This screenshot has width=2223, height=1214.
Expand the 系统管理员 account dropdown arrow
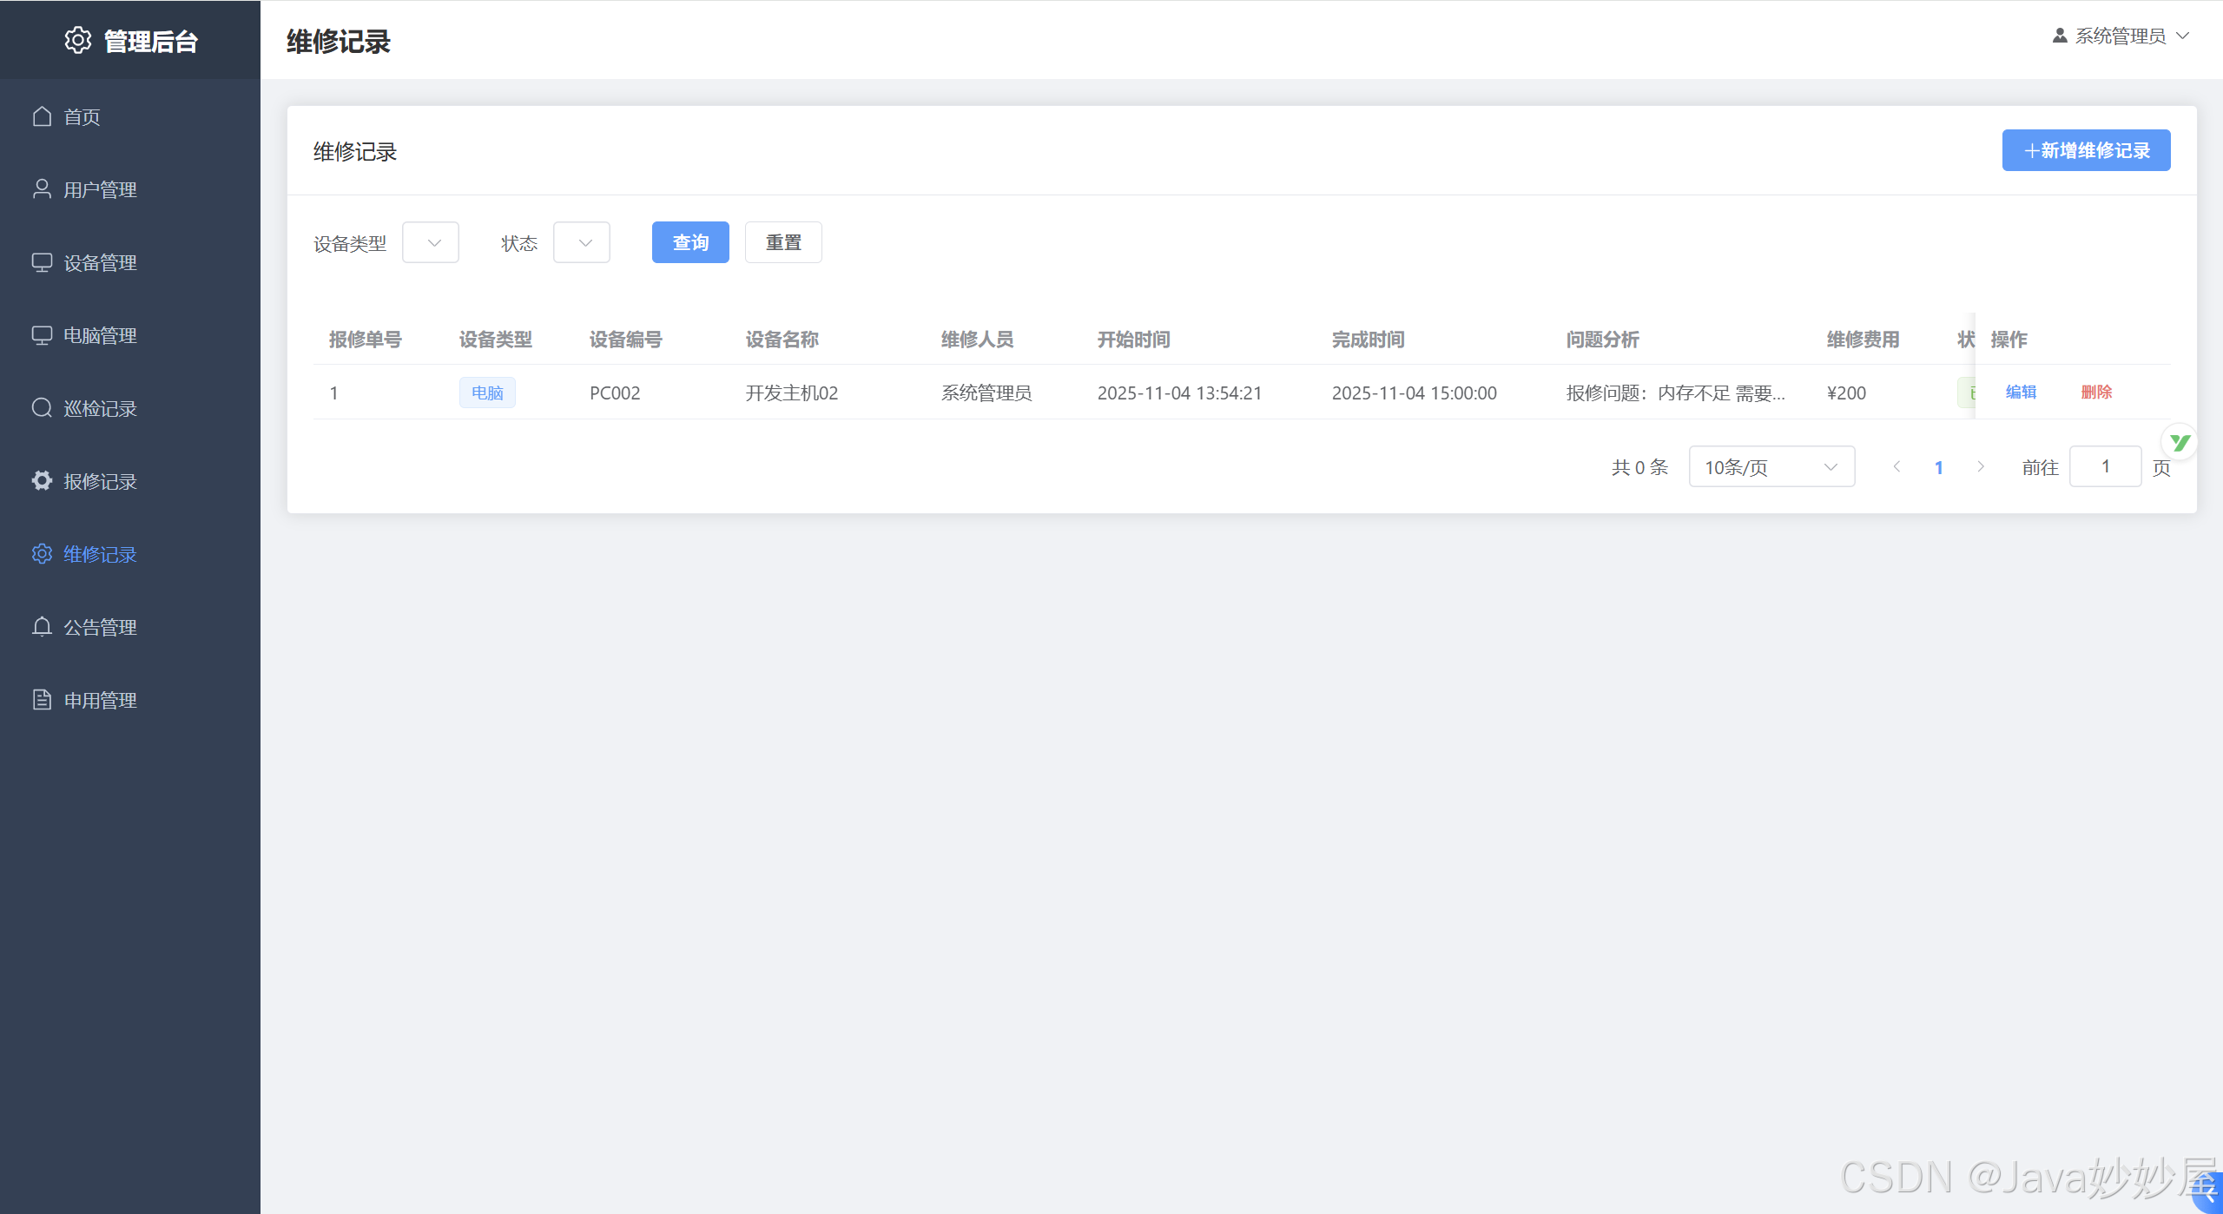tap(2183, 36)
